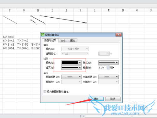Image resolution: width=157 pixels, height=118 pixels.
Task: Open the 虚实 dash style dropdown
Action: coord(71,68)
